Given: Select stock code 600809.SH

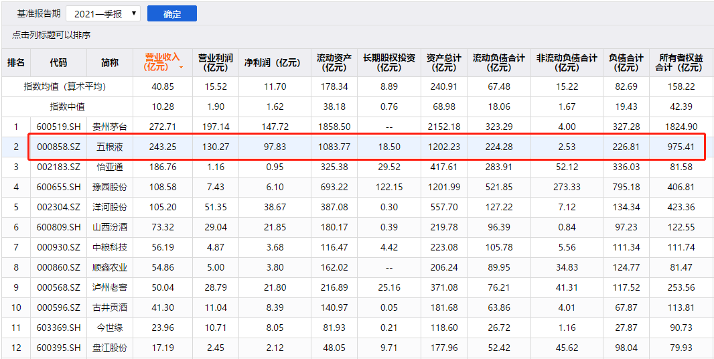Looking at the screenshot, I should (58, 227).
